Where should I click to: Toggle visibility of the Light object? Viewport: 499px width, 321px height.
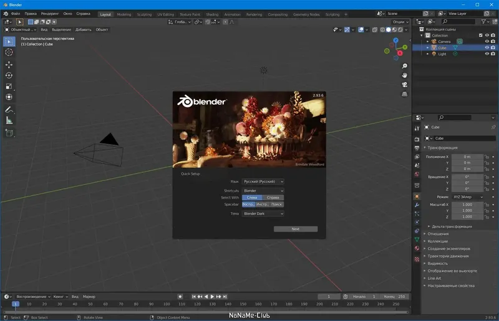coord(487,54)
